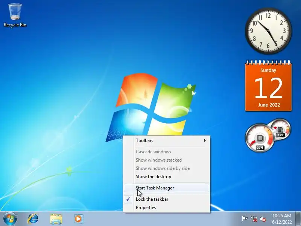Screen dimensions: 301x226
Task: Click the Windows Start orb
Action: point(10,219)
